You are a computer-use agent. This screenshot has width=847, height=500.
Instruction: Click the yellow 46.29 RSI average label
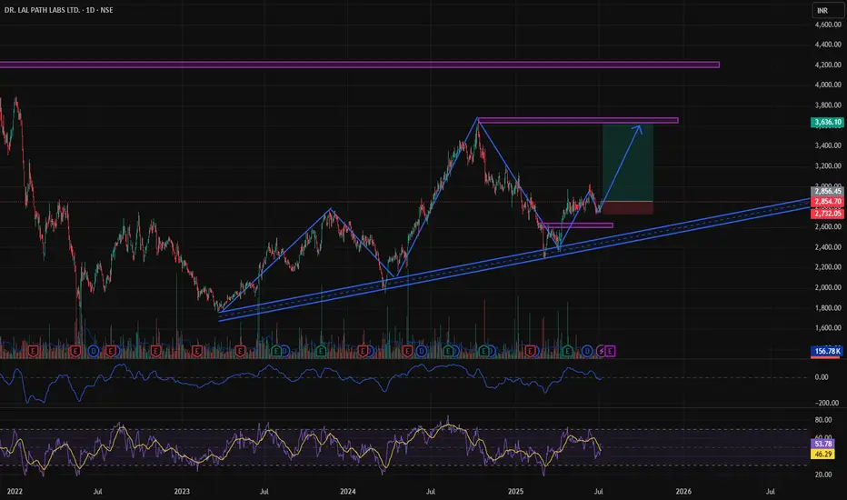tap(822, 454)
